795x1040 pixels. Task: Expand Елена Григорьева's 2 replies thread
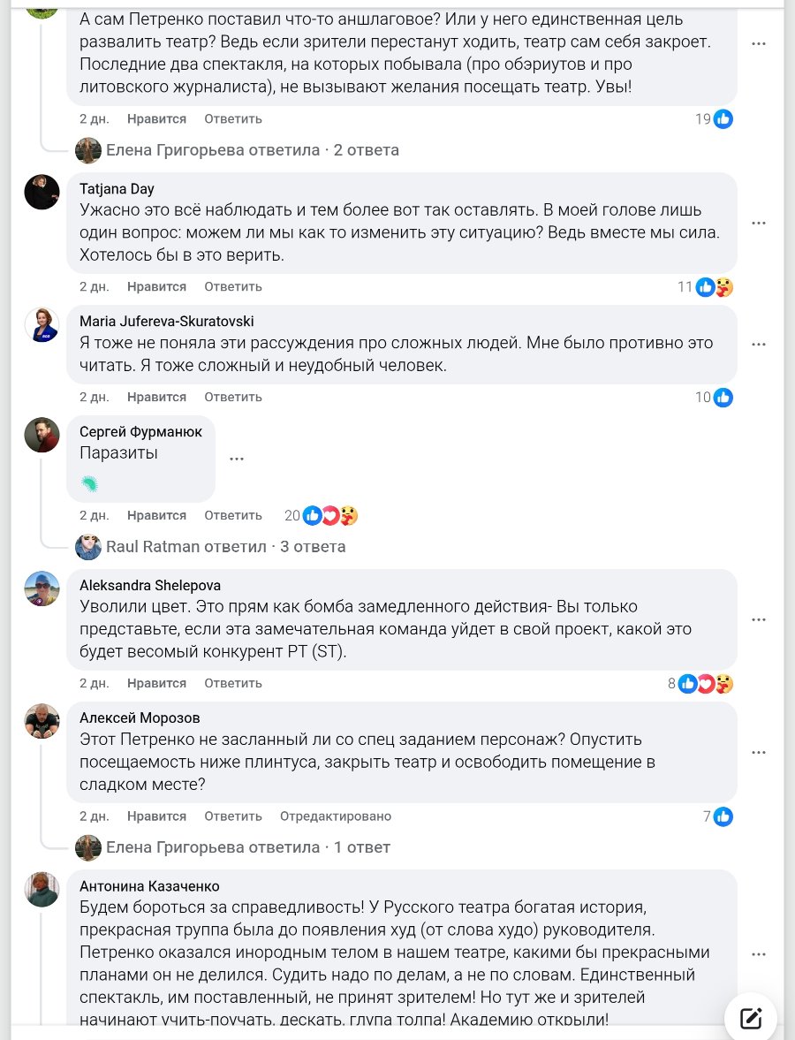pyautogui.click(x=252, y=150)
